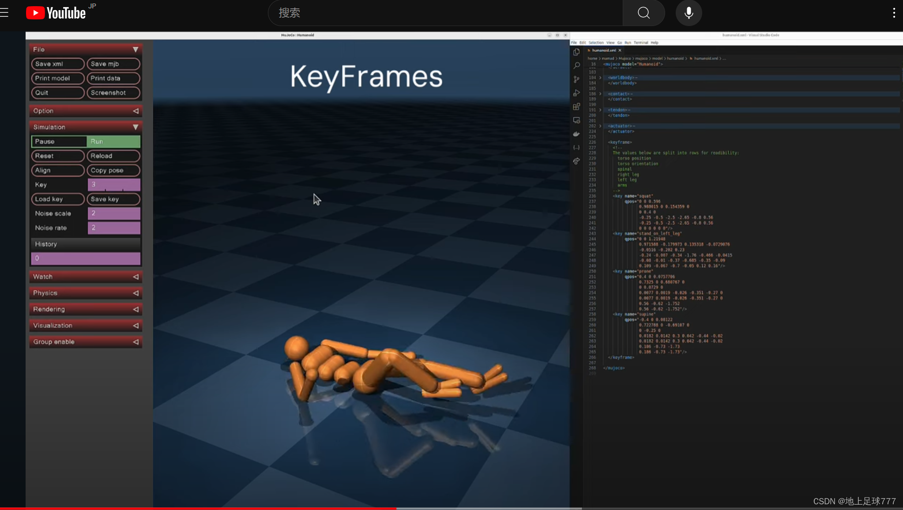
Task: Open the VS Code Explorer icon
Action: [576, 52]
